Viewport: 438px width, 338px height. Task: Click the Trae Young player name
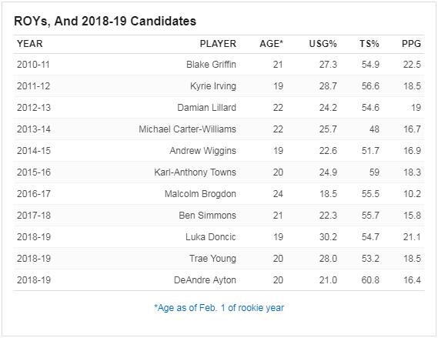coord(213,259)
